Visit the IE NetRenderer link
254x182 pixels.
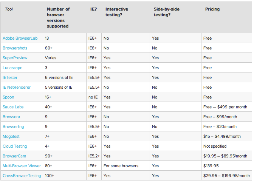point(17,87)
